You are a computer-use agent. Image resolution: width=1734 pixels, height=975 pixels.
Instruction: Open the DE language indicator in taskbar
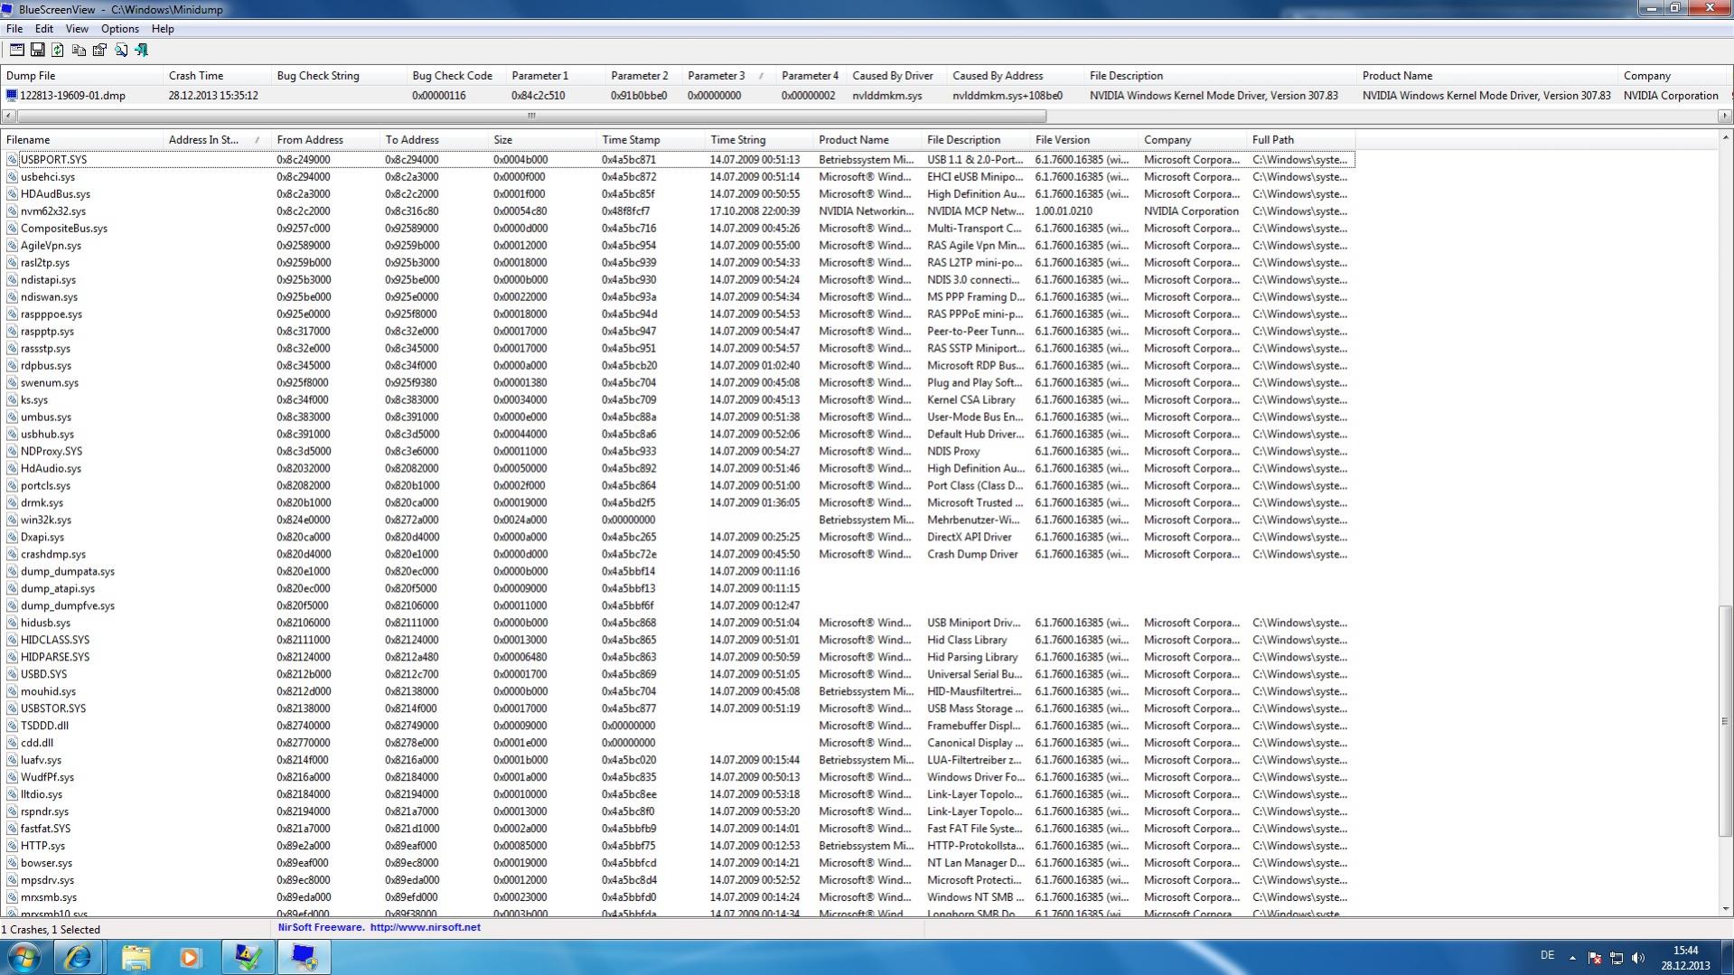point(1547,955)
